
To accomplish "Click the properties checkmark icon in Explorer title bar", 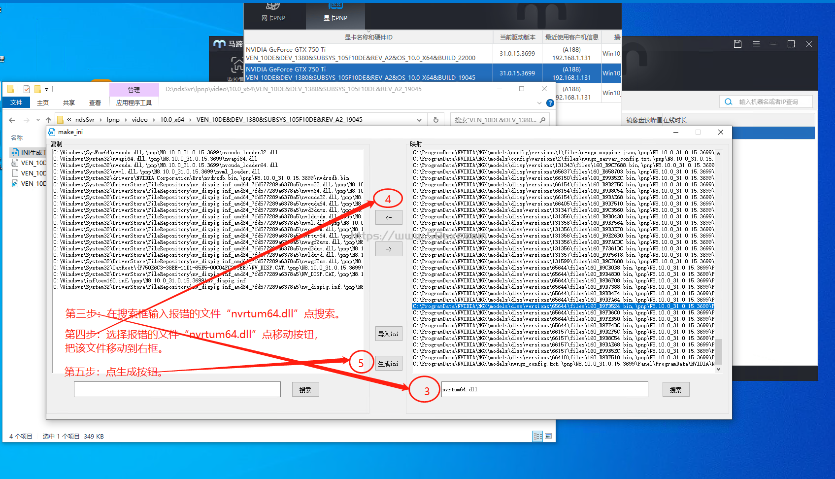I will (x=27, y=89).
